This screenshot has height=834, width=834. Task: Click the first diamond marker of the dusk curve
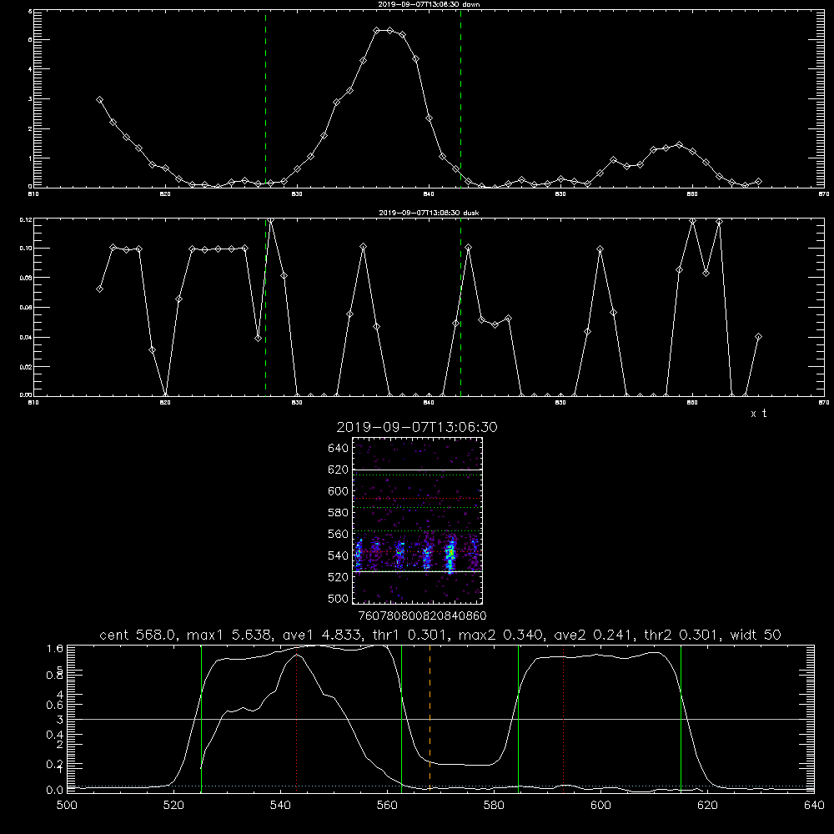click(x=99, y=289)
